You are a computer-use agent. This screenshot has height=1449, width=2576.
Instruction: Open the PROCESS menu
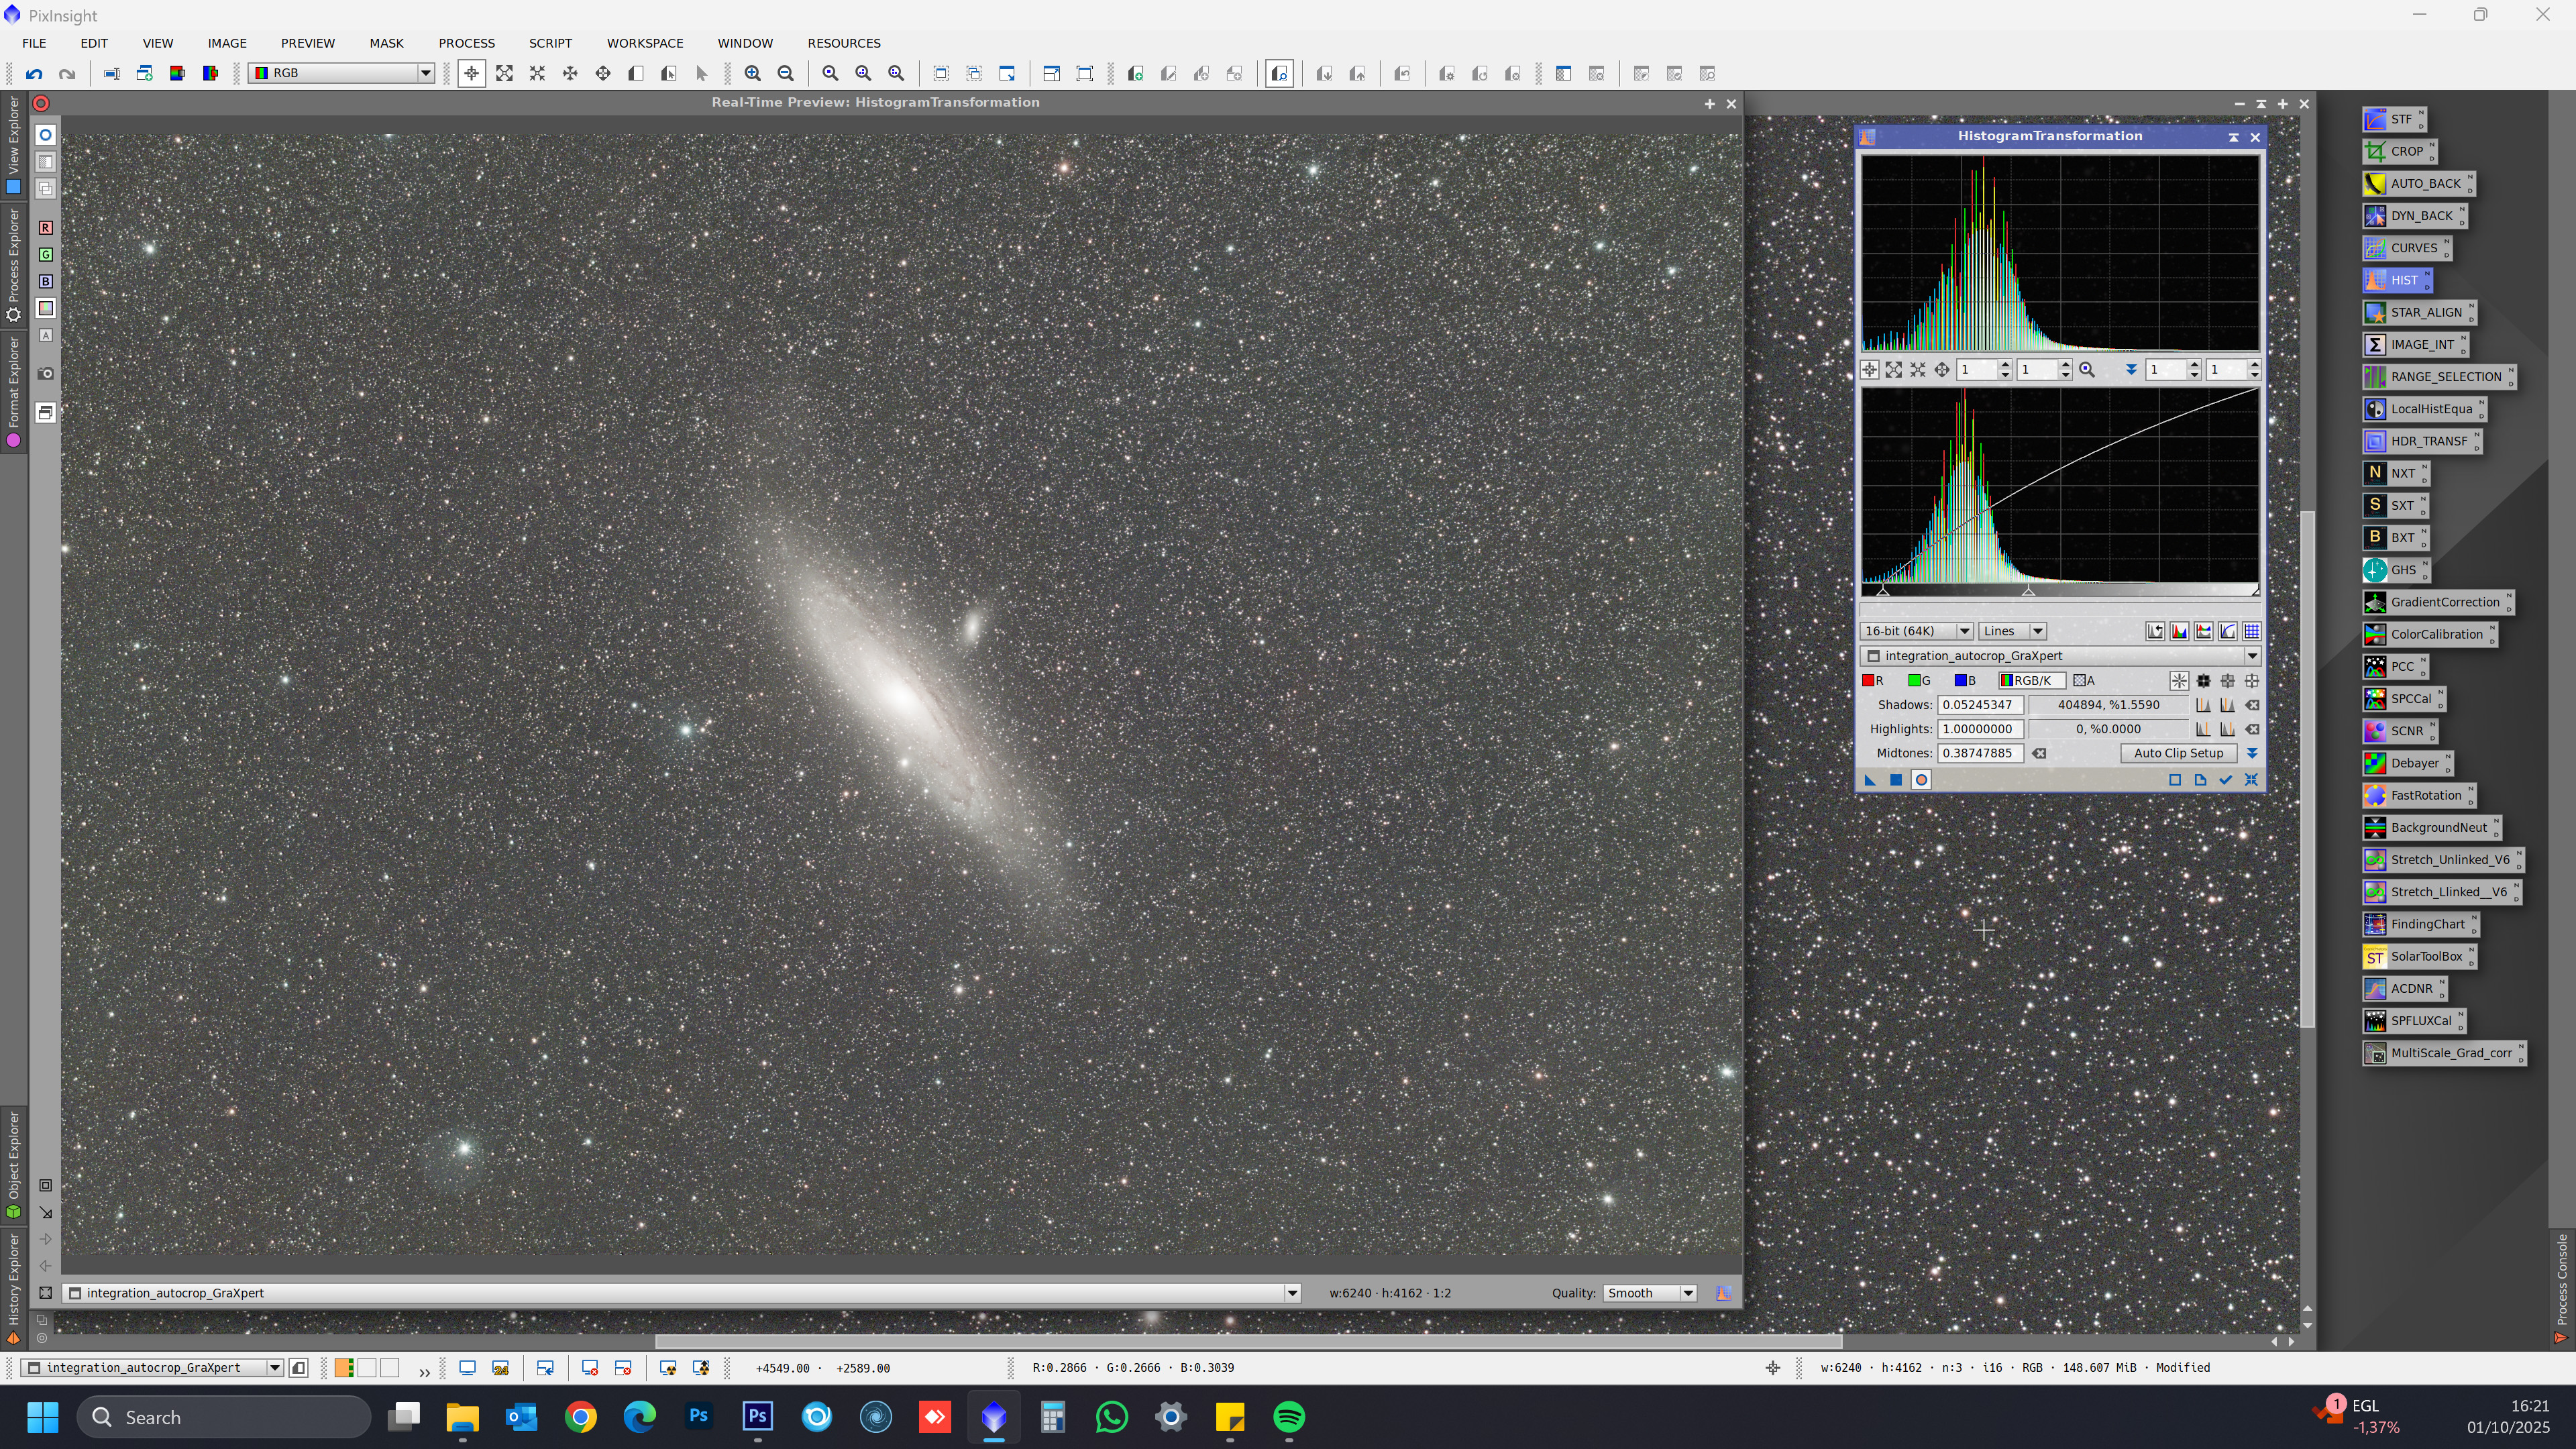466,43
